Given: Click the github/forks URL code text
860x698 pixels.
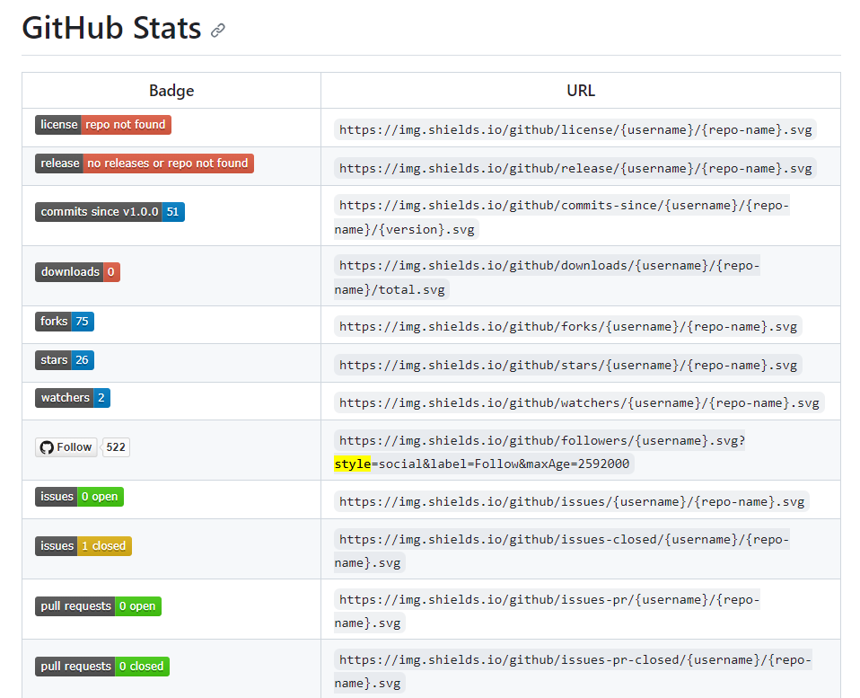Looking at the screenshot, I should [568, 327].
